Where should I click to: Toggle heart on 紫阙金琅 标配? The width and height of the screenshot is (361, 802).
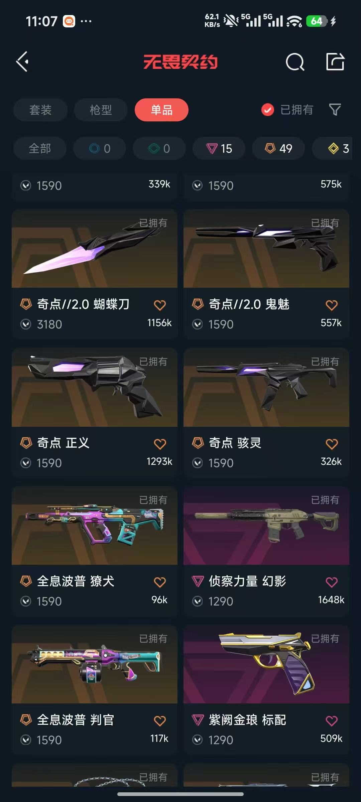(332, 721)
